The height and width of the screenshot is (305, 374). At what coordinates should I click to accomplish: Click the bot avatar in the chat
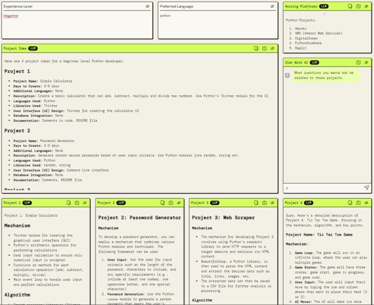[287, 76]
